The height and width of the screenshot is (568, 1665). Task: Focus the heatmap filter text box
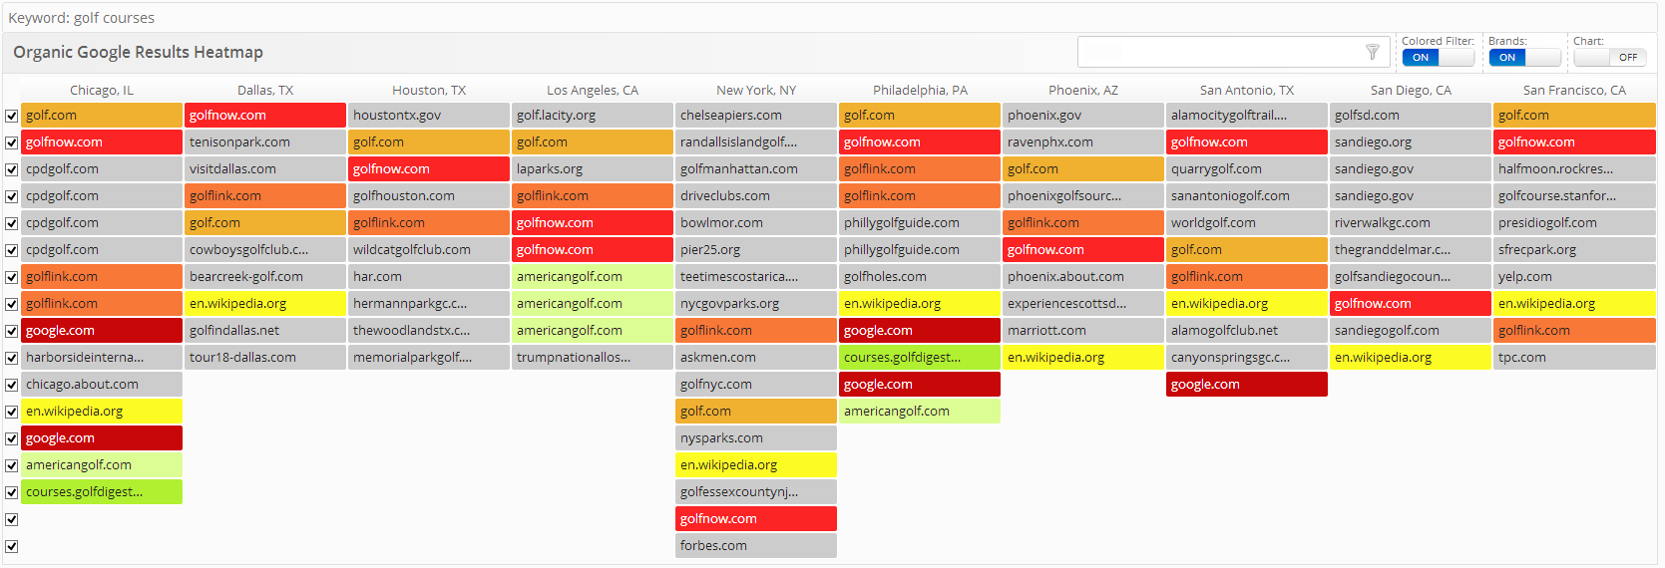[x=1232, y=52]
